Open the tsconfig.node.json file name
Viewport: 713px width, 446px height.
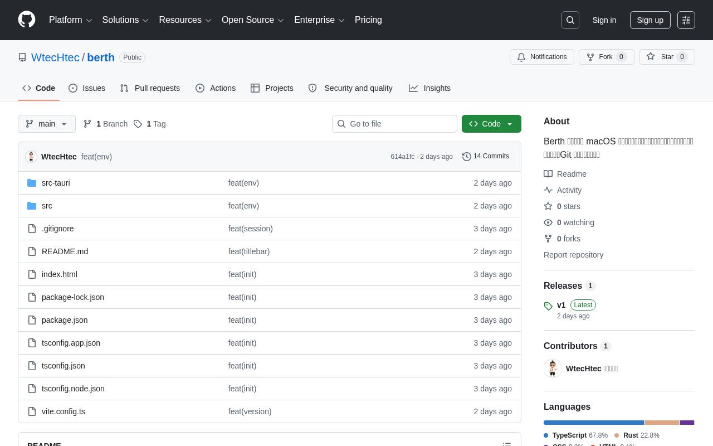coord(73,389)
